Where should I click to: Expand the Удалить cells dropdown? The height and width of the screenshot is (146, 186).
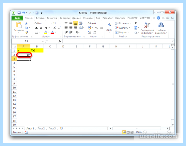click(x=130, y=28)
